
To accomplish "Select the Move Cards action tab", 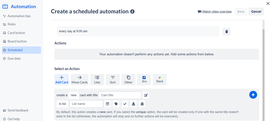I will (x=80, y=80).
